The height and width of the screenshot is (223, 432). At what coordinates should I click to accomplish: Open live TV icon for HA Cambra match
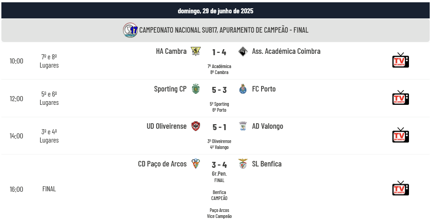click(x=400, y=60)
